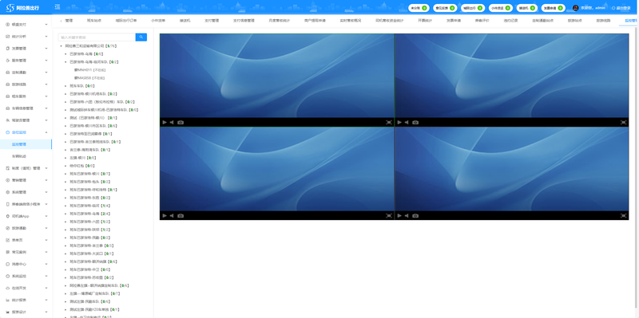Fullscreen the top-left video panel
The image size is (639, 318).
(389, 123)
